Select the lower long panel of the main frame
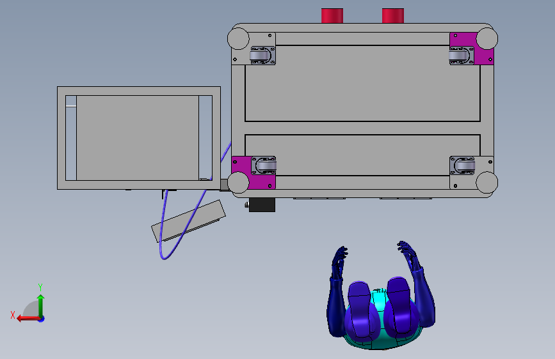 tap(362, 155)
